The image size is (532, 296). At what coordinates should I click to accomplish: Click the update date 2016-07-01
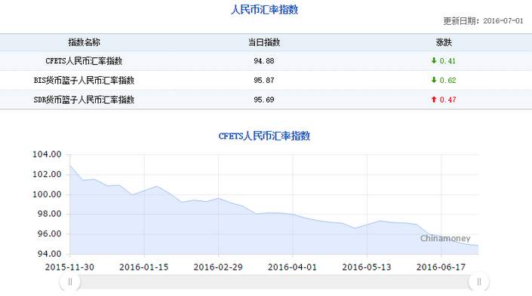tap(503, 21)
